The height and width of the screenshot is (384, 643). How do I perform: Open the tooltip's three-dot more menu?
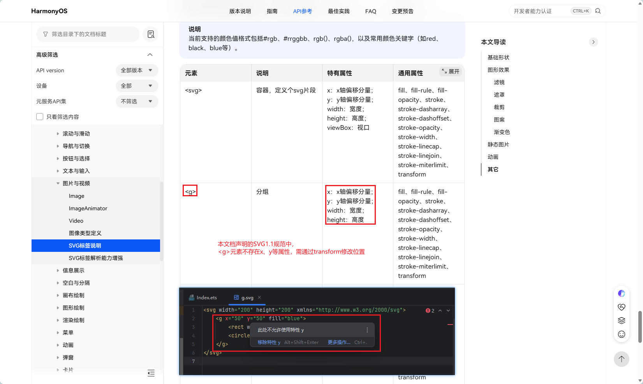coord(367,330)
